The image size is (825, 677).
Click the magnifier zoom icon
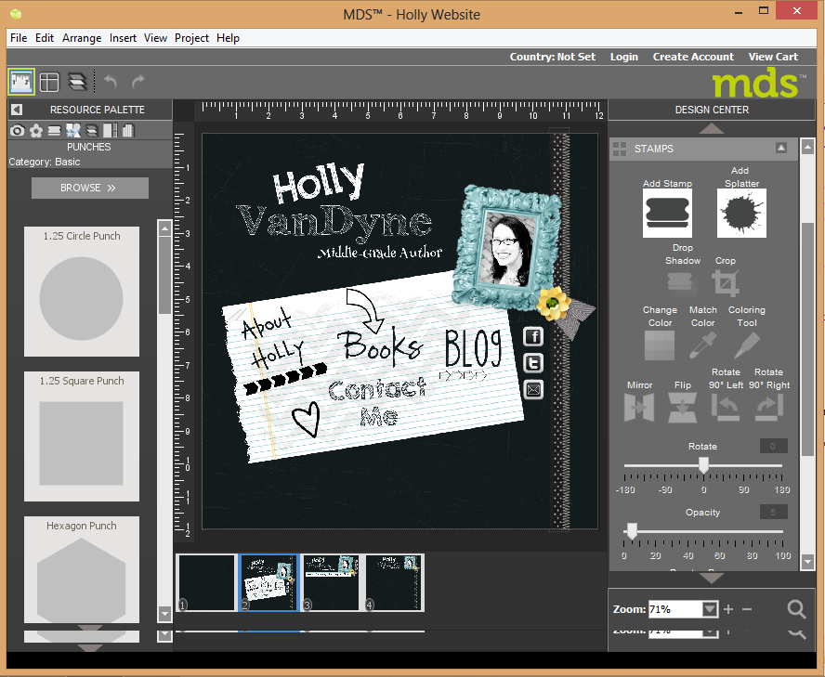tap(796, 609)
